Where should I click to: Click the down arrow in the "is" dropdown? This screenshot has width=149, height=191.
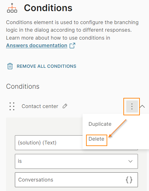130,162
